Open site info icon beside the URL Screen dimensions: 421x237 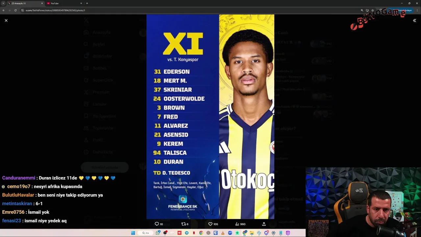coord(22,10)
